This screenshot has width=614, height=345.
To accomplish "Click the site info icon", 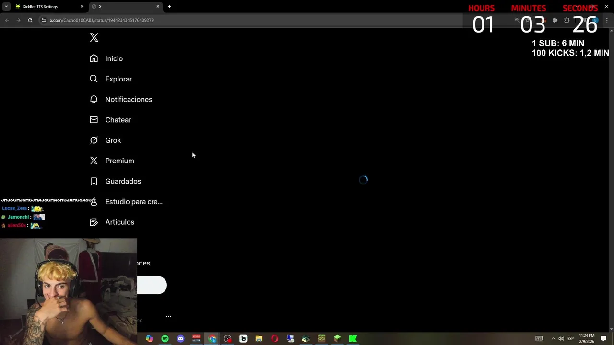I will tap(44, 20).
